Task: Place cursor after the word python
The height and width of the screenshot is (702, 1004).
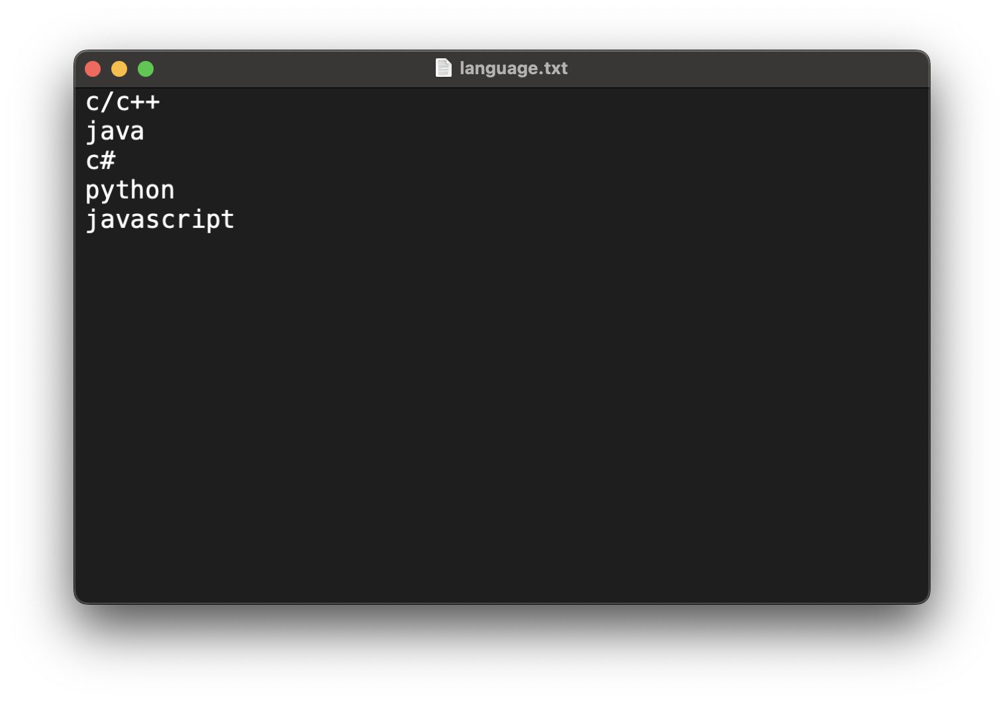Action: pos(176,189)
